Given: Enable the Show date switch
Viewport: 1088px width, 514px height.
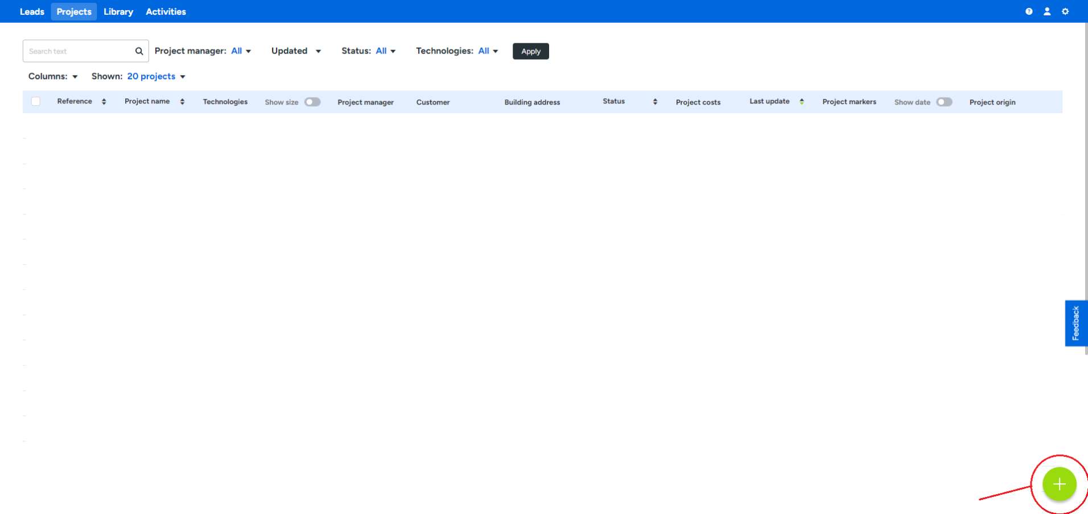Looking at the screenshot, I should tap(944, 102).
